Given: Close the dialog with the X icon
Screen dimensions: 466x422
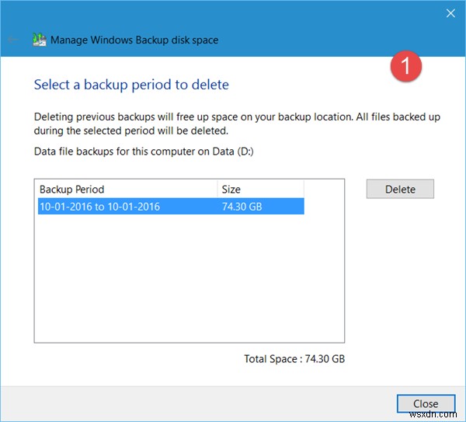Looking at the screenshot, I should point(450,13).
